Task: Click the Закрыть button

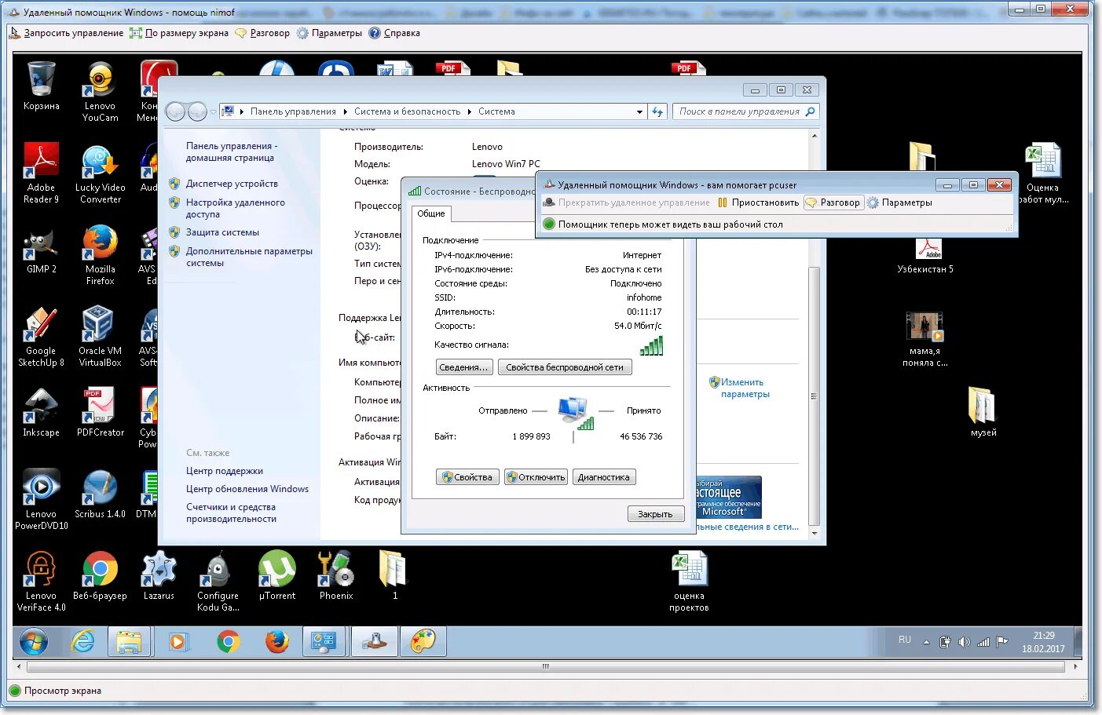Action: (x=655, y=514)
